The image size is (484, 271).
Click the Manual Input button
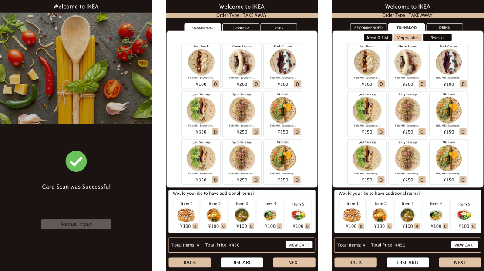coord(76,224)
